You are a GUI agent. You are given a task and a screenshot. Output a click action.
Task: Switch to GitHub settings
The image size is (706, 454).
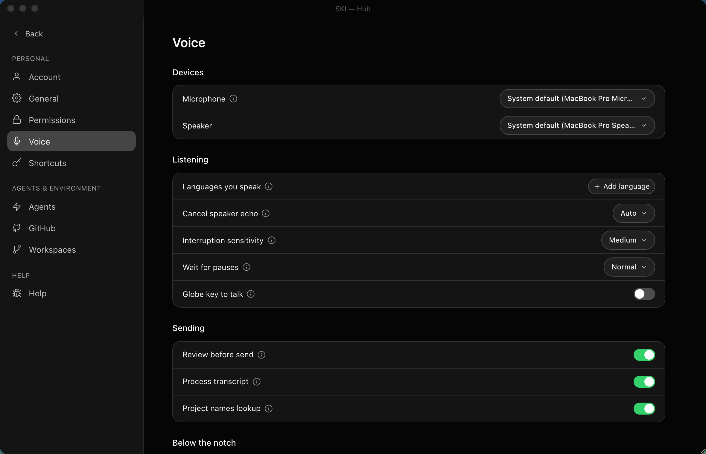(x=71, y=228)
